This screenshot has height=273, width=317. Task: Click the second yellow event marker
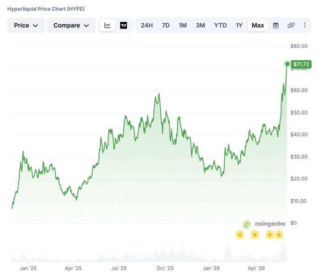(x=255, y=235)
